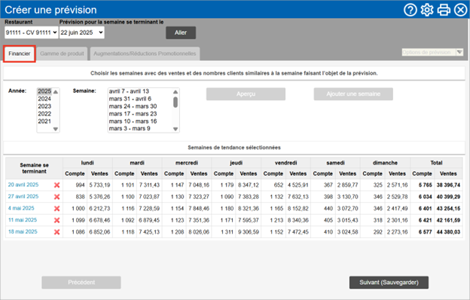This screenshot has height=300, width=470.
Task: Click the printer icon in header
Action: point(444,10)
